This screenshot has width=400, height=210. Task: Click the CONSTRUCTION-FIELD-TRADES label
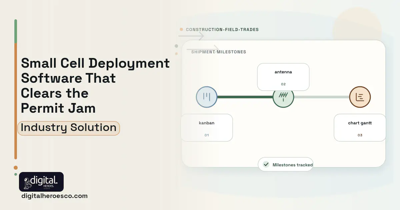click(222, 29)
